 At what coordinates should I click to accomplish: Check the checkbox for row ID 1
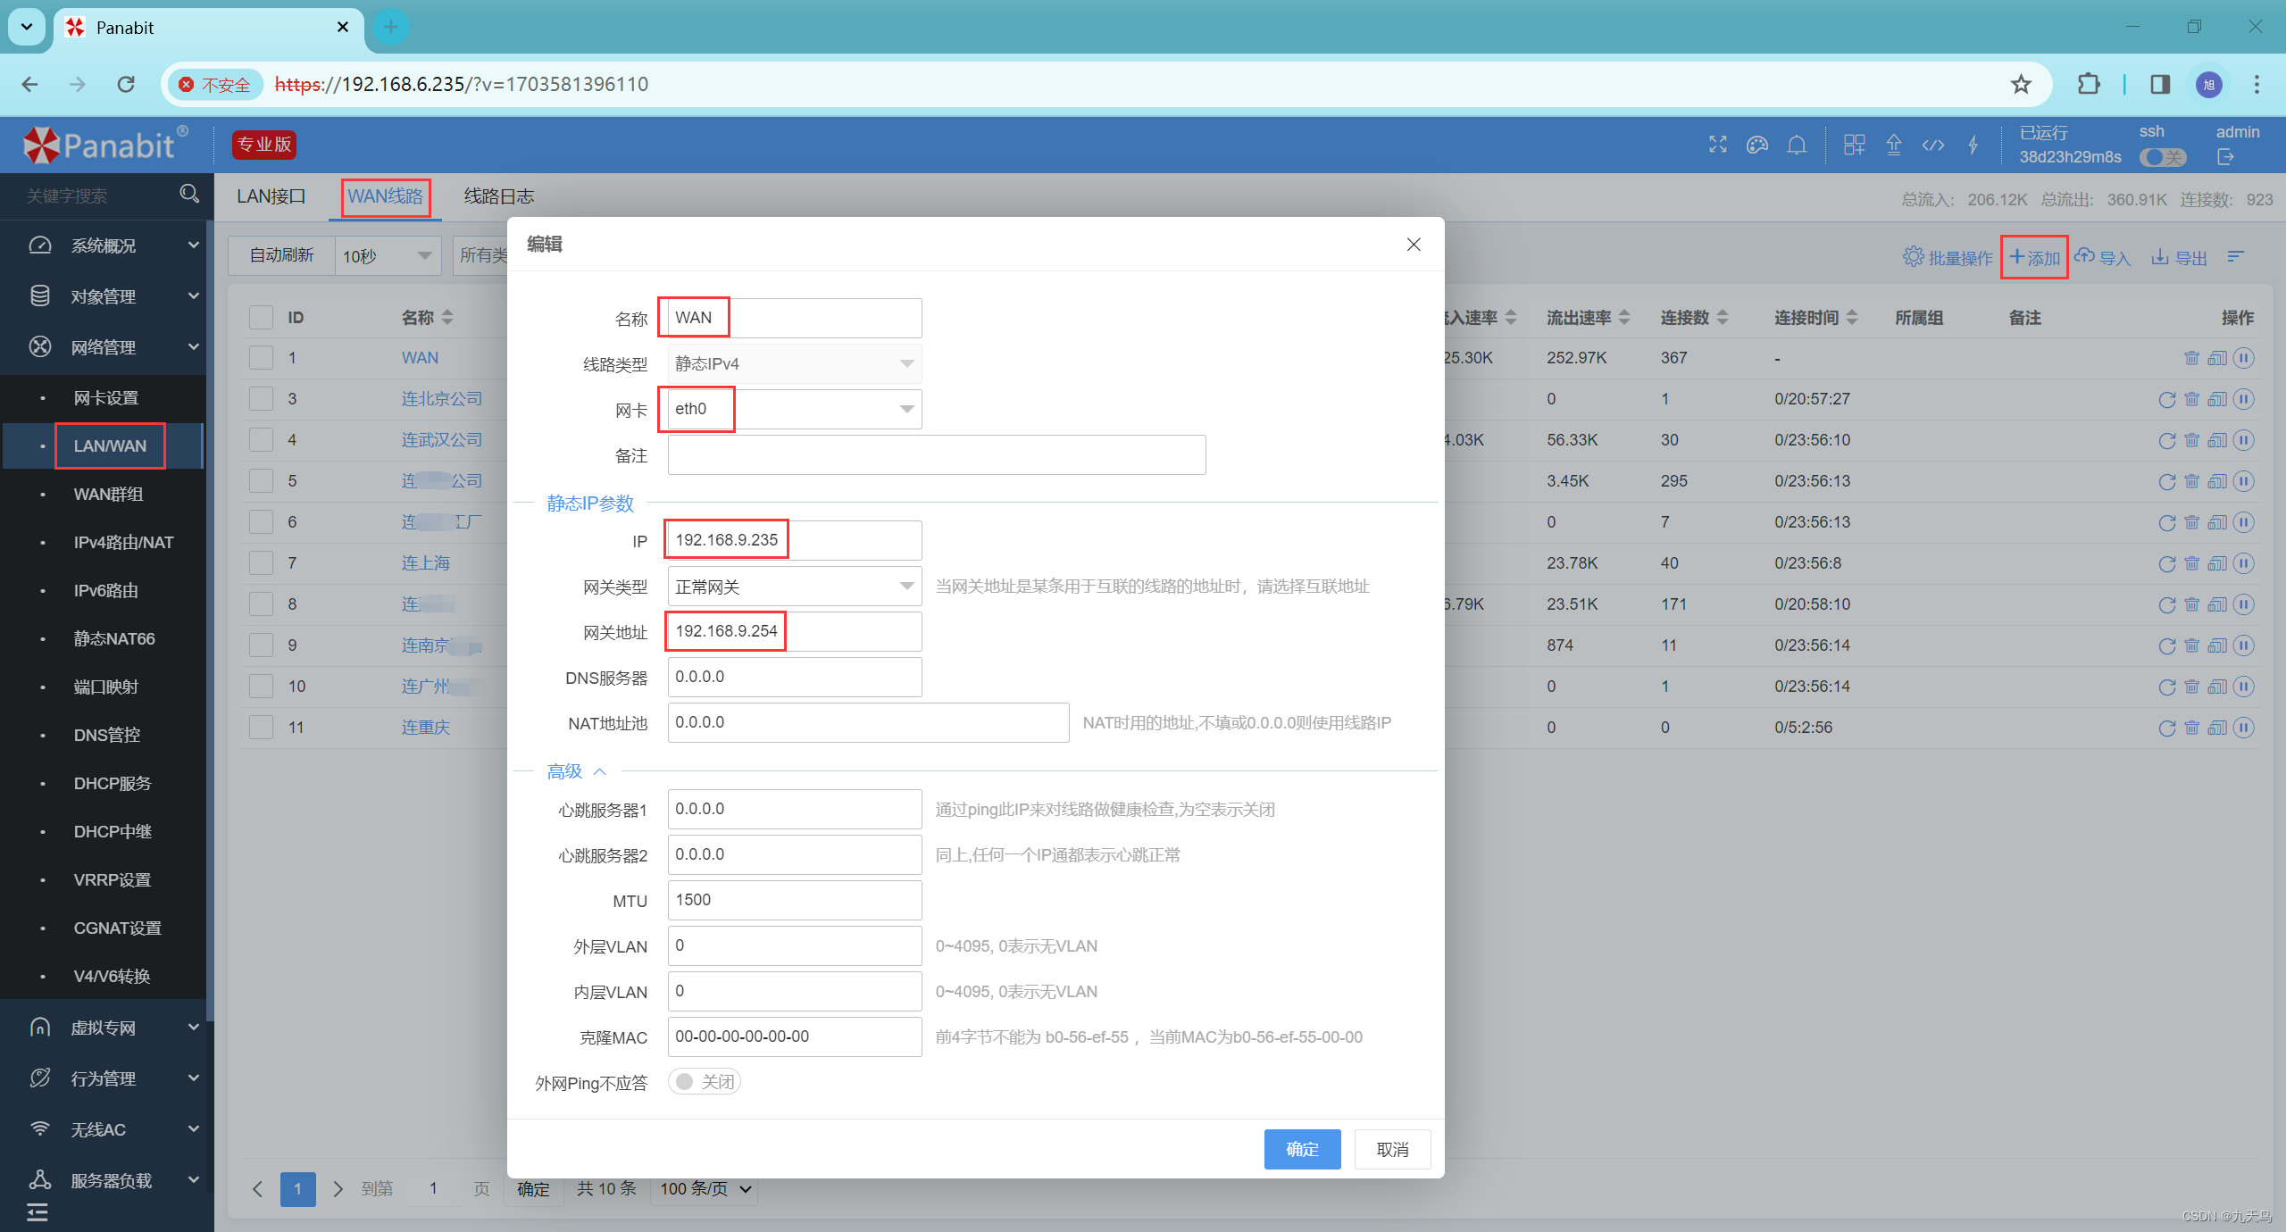pos(261,358)
